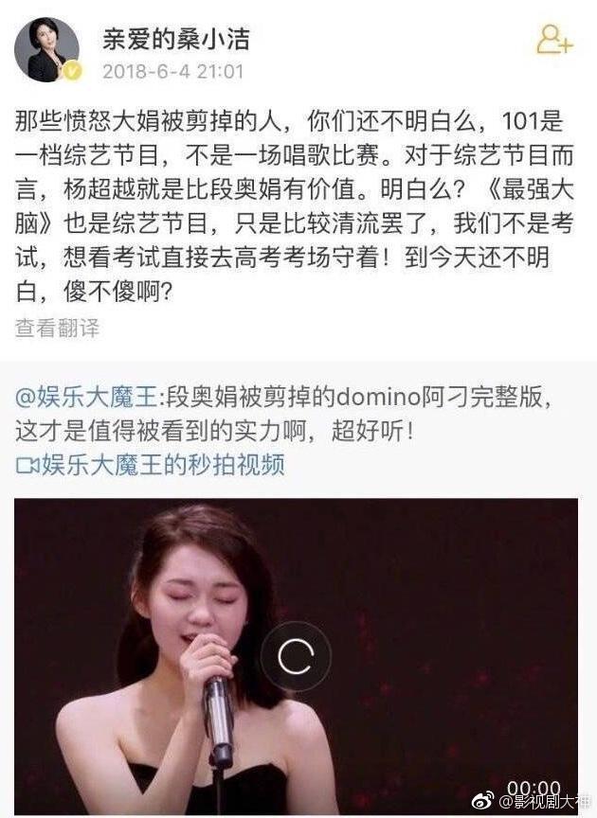Image resolution: width=597 pixels, height=818 pixels.
Task: Open username 亲爱的桑小洁
Action: click(175, 39)
